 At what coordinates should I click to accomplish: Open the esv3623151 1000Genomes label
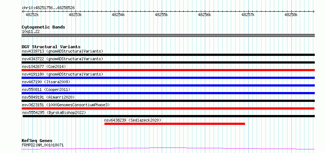coord(66,105)
